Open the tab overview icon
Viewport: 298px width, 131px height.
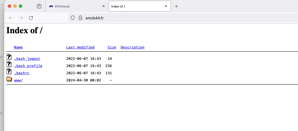pyautogui.click(x=39, y=6)
